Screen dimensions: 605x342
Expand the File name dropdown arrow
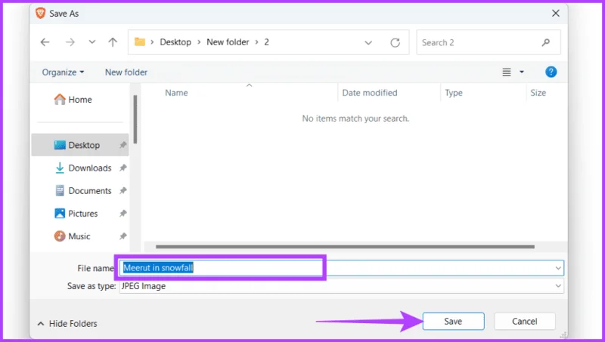pos(558,268)
